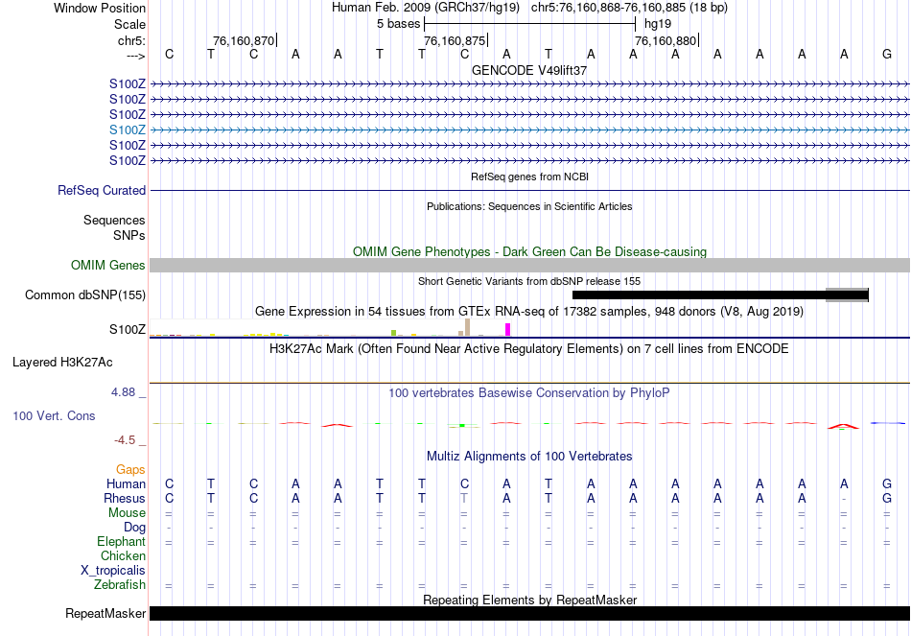Select the X_tropicalis alignment row label
The height and width of the screenshot is (636, 911).
pyautogui.click(x=113, y=571)
